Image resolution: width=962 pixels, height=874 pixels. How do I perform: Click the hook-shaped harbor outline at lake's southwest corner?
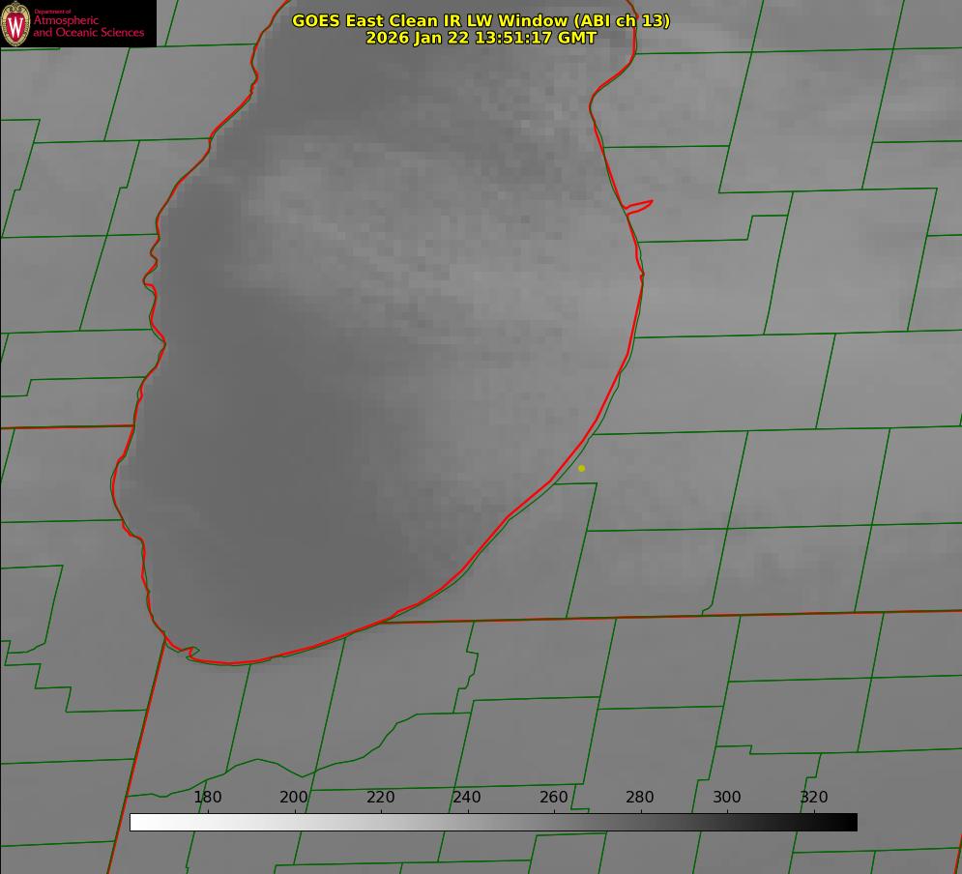coord(190,653)
